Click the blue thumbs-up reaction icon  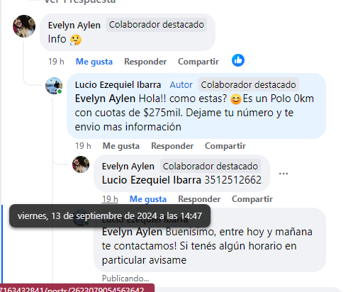coord(238,60)
